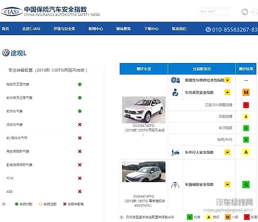The width and height of the screenshot is (258, 222).
Task: Open the 走进C-IASI menu item
Action: (x=31, y=29)
